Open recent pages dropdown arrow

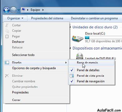coord(18,10)
